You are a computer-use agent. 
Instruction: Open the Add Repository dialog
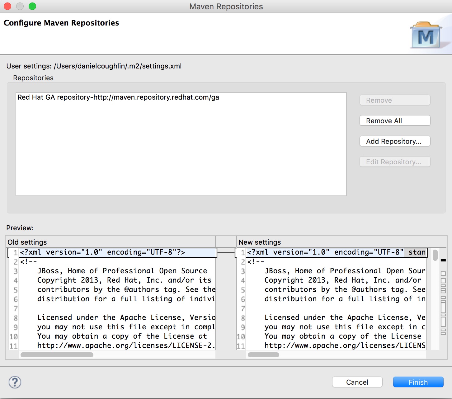(x=395, y=141)
